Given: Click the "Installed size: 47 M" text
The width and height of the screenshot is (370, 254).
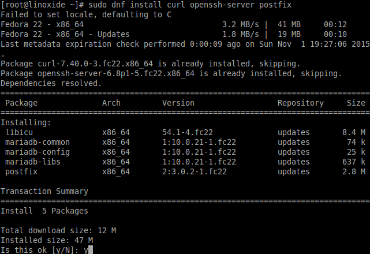Looking at the screenshot, I should pos(47,240).
